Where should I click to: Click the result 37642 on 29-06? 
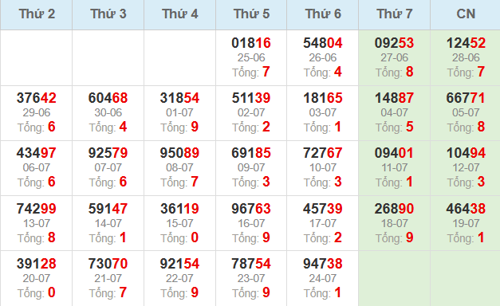coord(37,98)
